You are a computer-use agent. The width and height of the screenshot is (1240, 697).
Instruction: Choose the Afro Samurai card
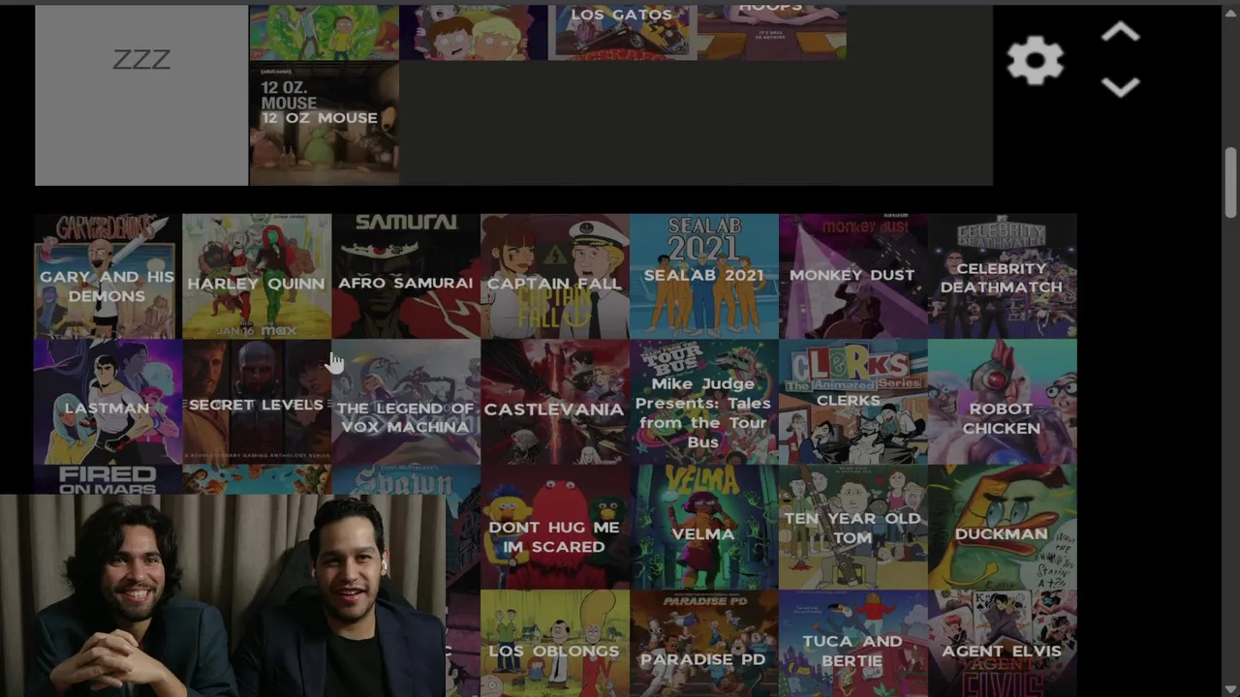click(406, 276)
